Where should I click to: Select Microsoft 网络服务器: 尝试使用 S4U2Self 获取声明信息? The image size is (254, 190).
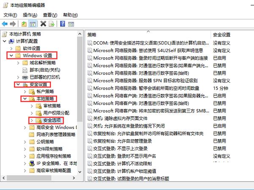pos(148,50)
